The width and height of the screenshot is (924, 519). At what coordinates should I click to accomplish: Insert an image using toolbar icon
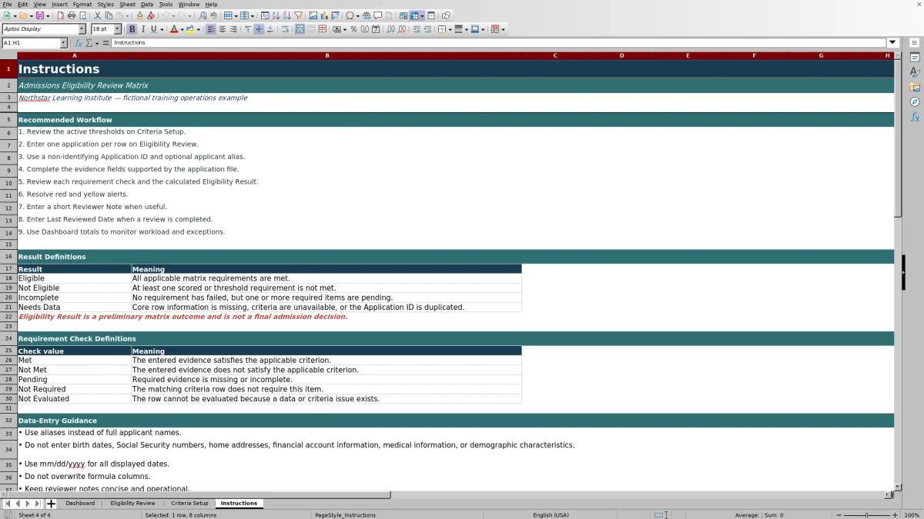tap(313, 15)
